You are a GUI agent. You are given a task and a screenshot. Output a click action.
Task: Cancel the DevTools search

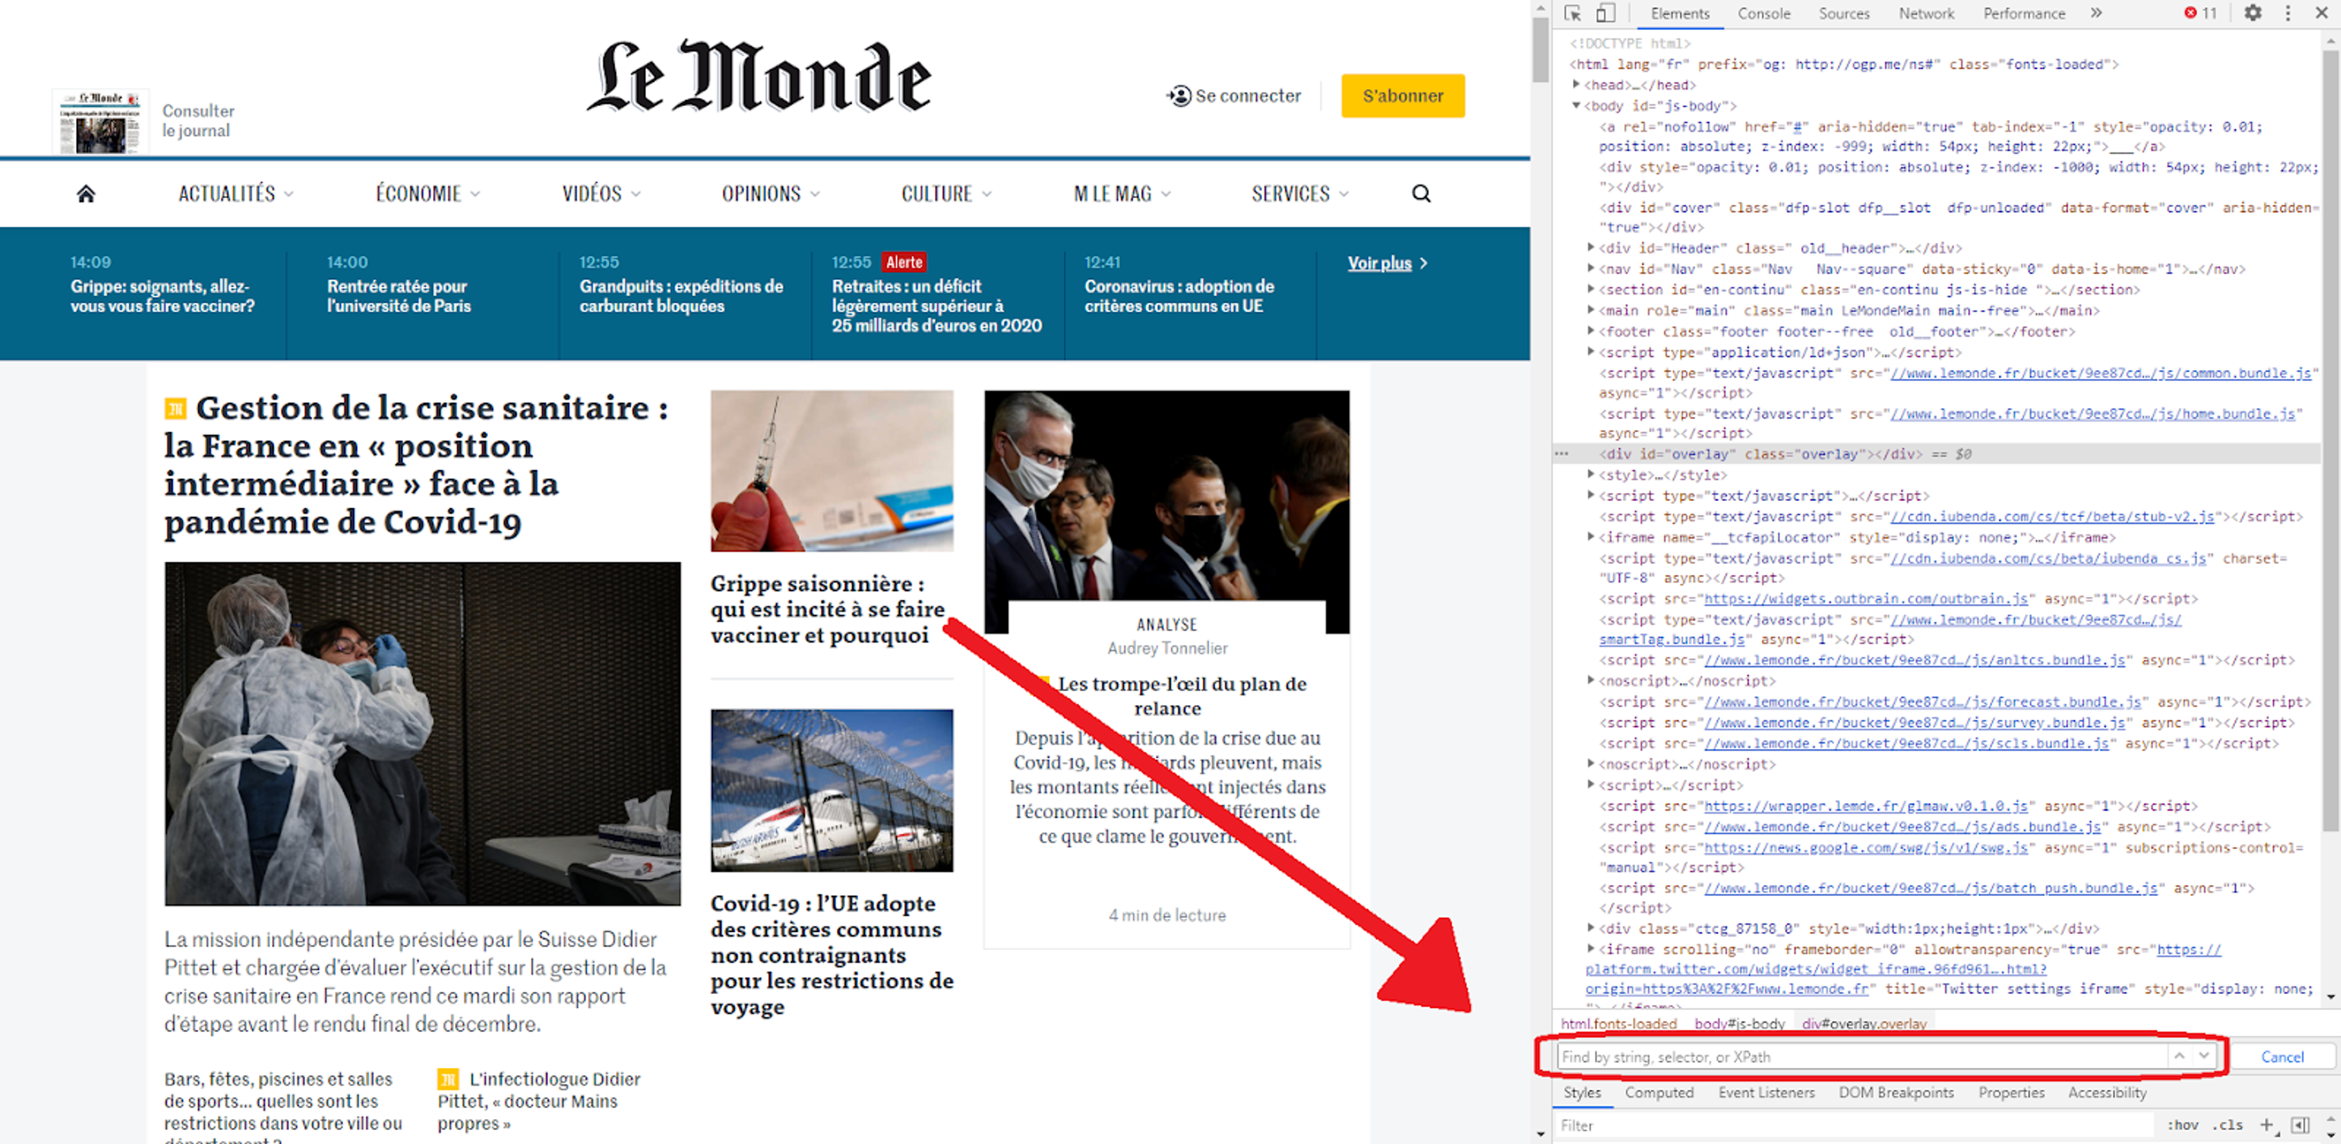(x=2282, y=1056)
